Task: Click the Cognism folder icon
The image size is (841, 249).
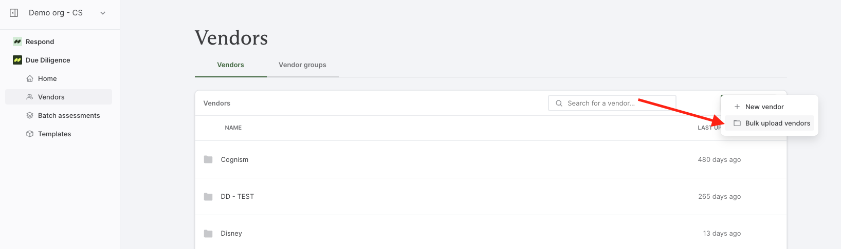Action: click(208, 159)
